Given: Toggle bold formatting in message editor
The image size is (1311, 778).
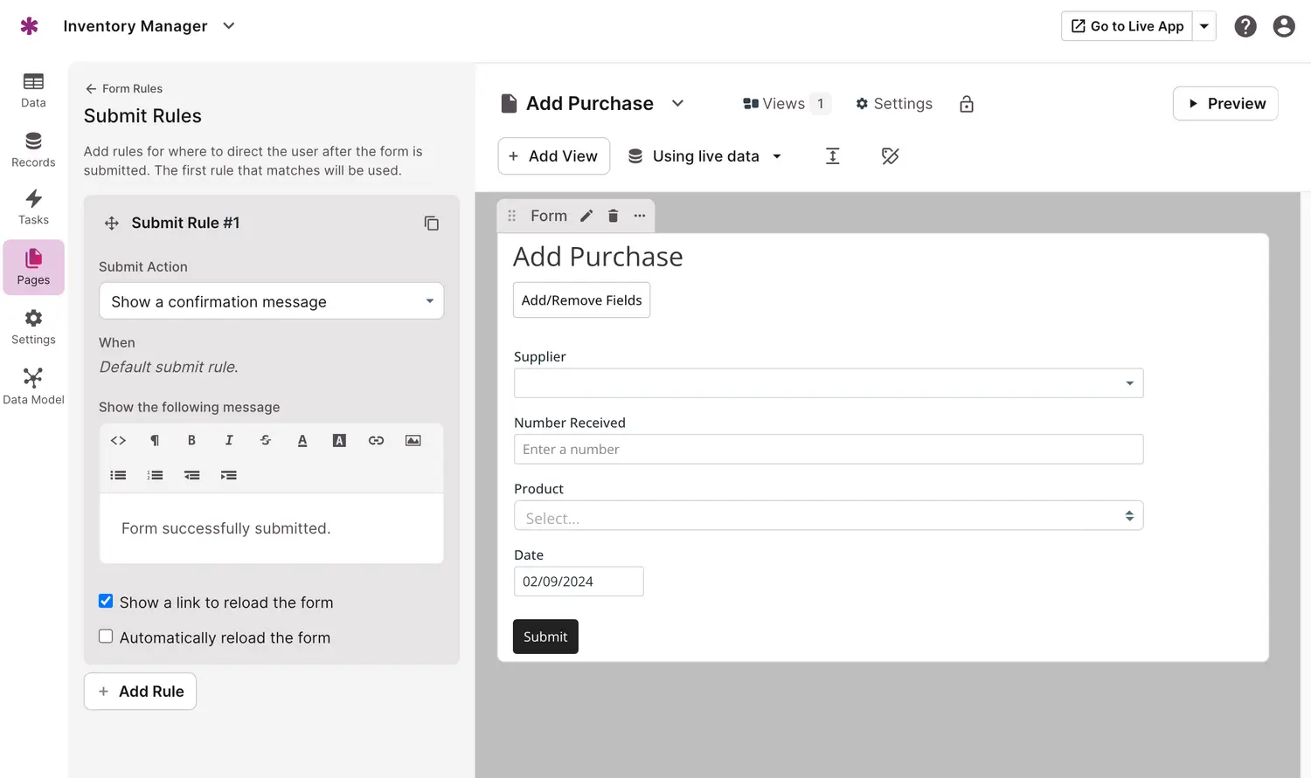Looking at the screenshot, I should (x=191, y=441).
